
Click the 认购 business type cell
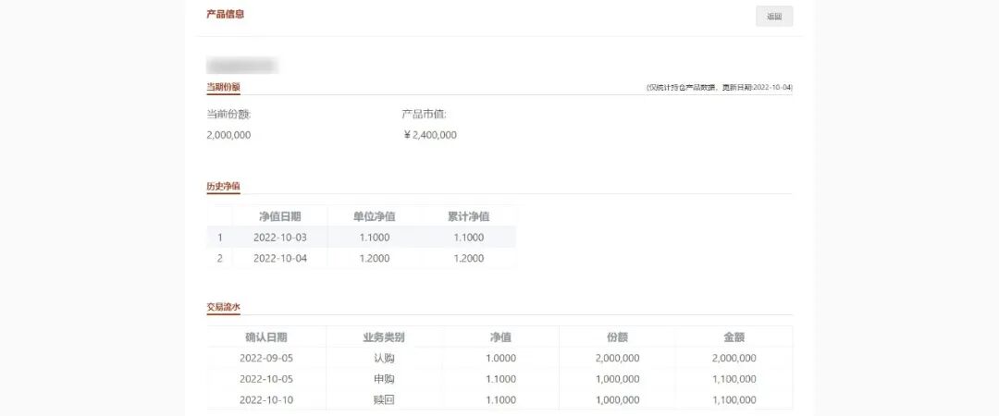pos(384,358)
